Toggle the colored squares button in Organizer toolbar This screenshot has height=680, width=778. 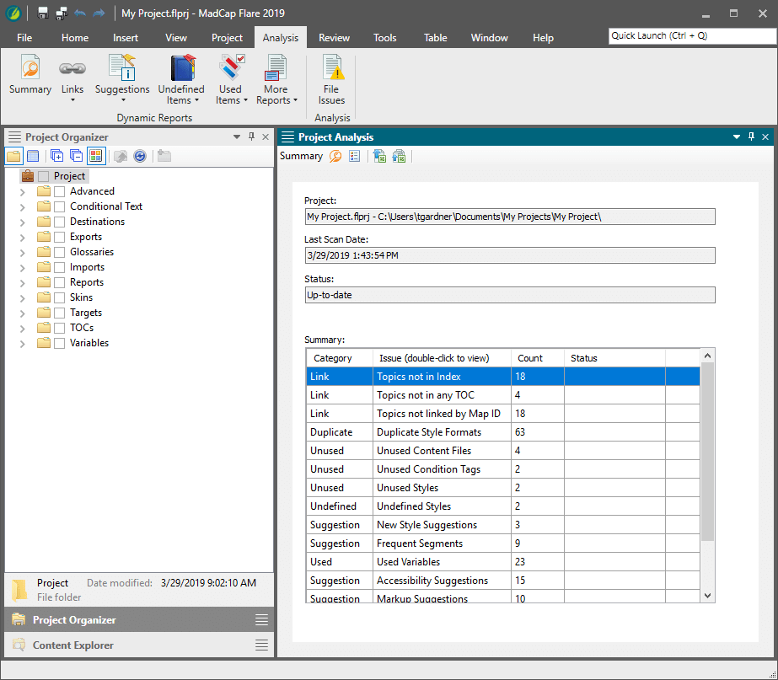96,156
